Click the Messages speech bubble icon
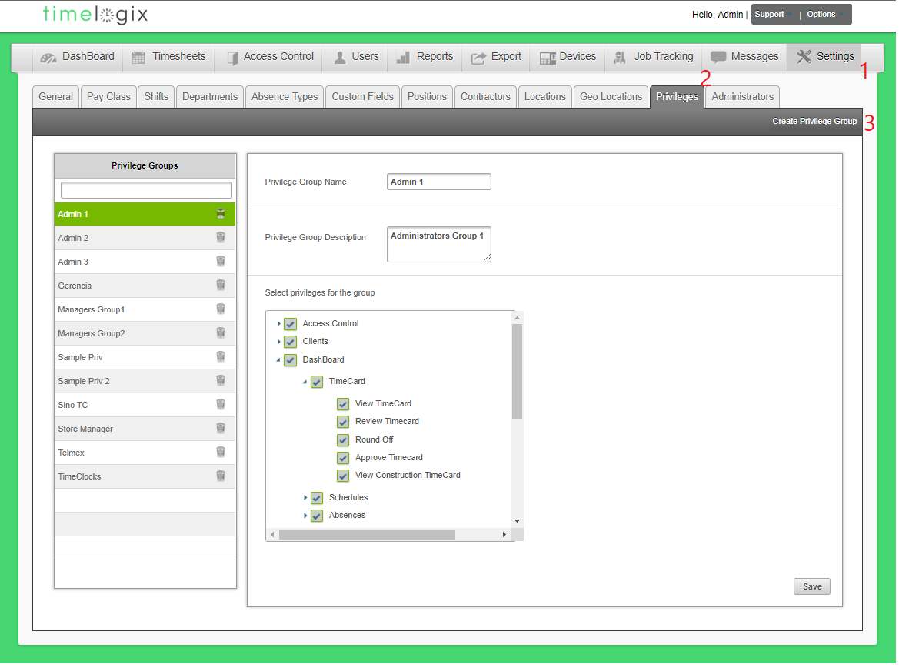This screenshot has height=665, width=899. (718, 57)
